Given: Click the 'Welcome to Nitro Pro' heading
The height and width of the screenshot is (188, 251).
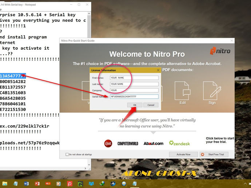Looking at the screenshot, I should pos(147,54).
